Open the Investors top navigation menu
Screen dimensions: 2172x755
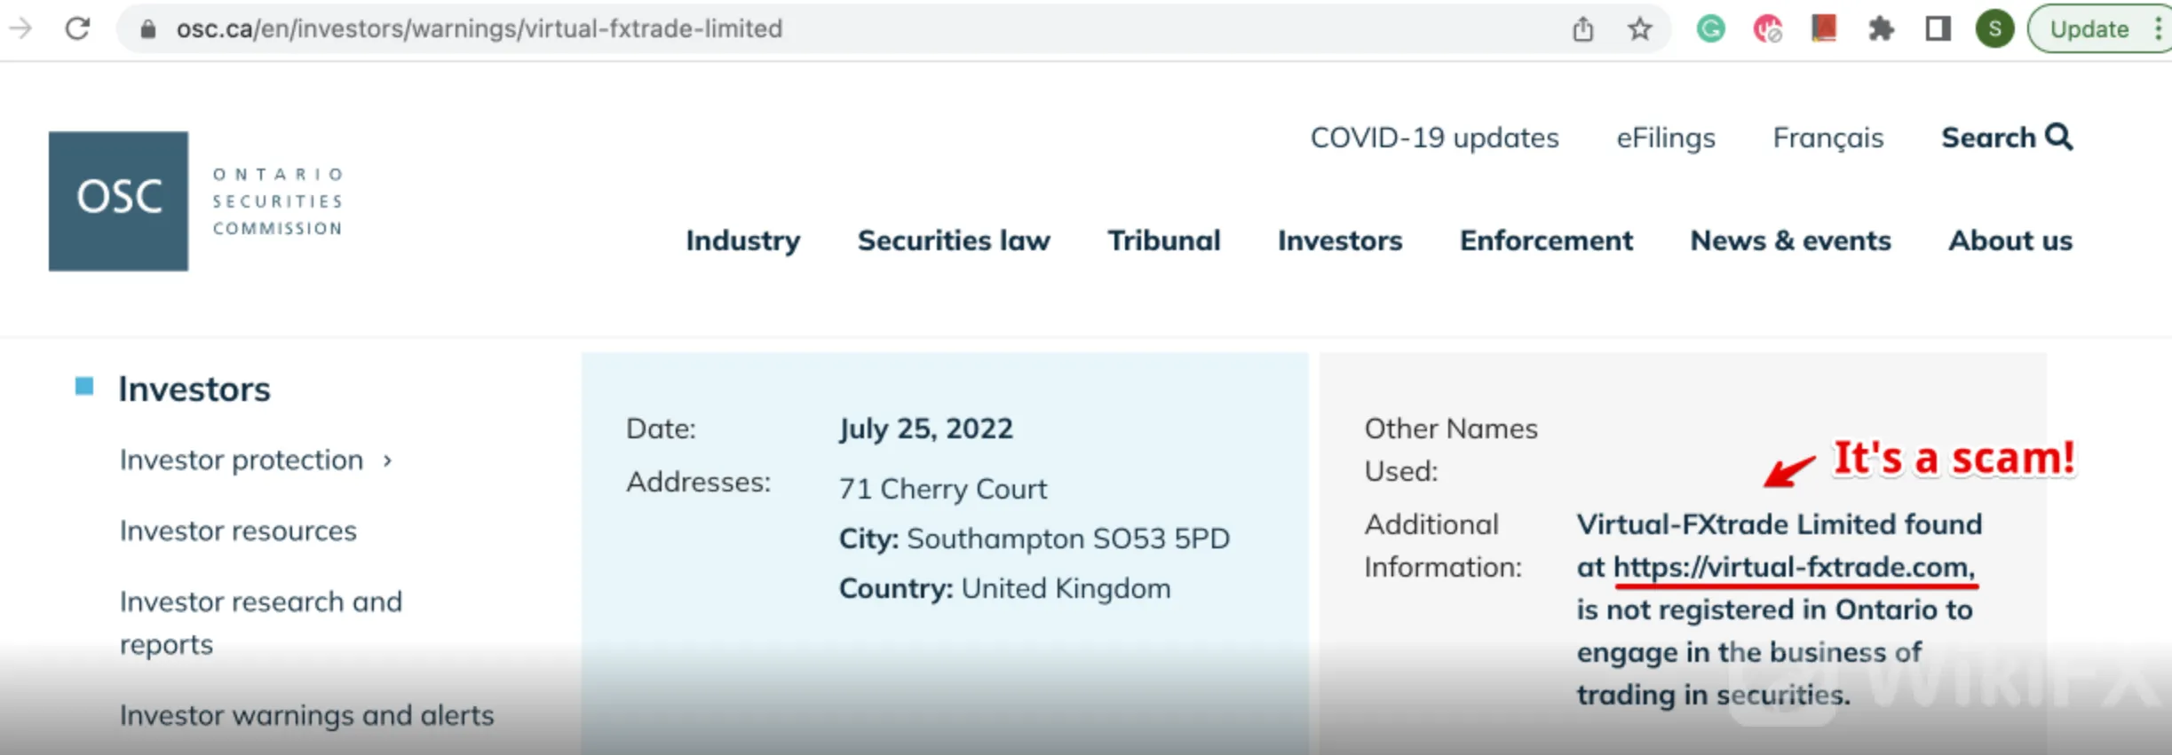[x=1340, y=240]
